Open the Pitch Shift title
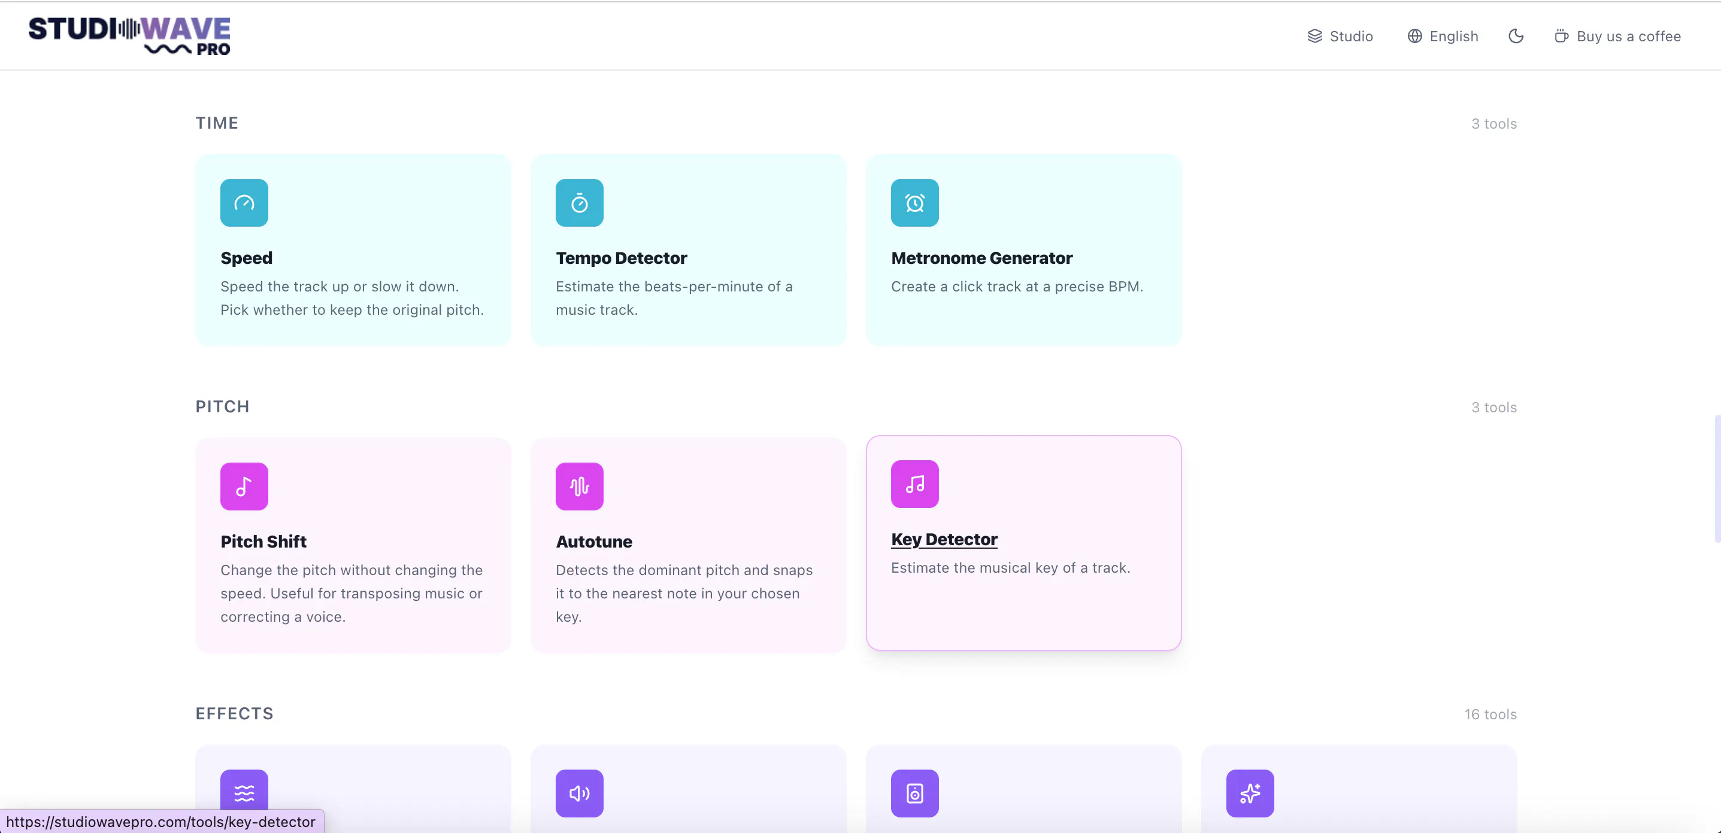The height and width of the screenshot is (833, 1721). tap(263, 542)
